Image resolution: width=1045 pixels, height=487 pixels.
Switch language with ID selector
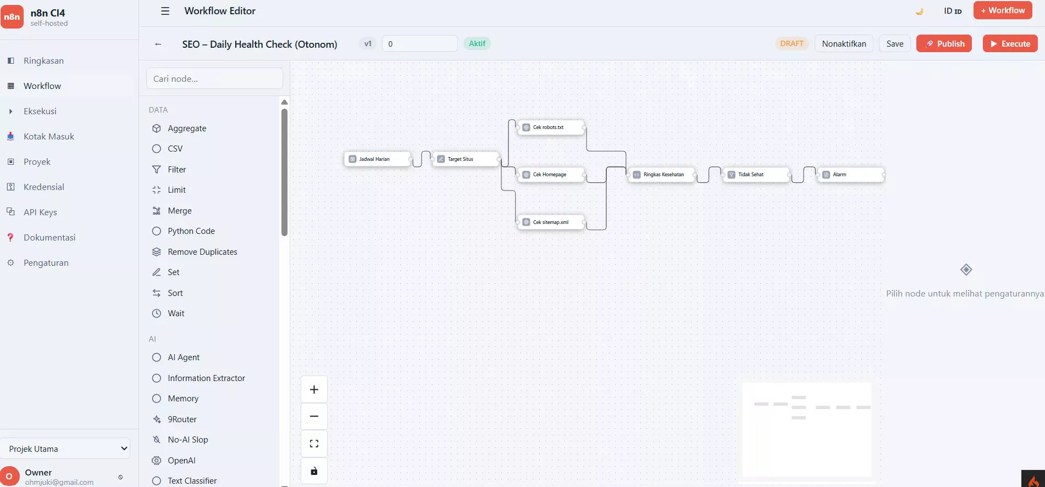(x=953, y=11)
